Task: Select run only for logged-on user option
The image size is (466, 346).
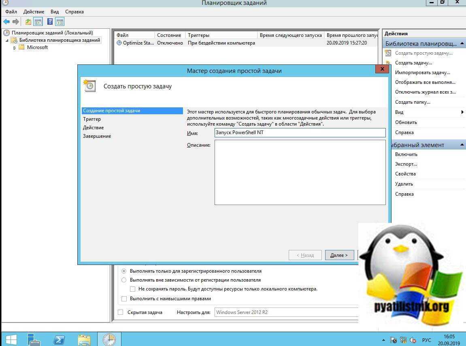Action: 124,271
